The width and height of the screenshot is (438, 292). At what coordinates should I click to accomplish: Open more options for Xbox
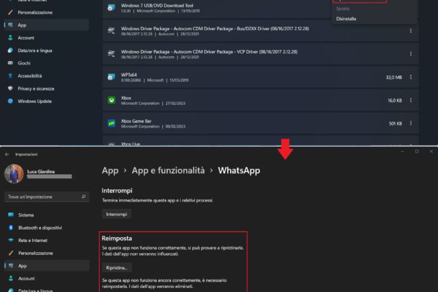411,100
